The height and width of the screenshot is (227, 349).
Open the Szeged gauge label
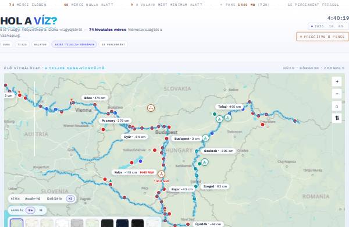click(x=215, y=186)
